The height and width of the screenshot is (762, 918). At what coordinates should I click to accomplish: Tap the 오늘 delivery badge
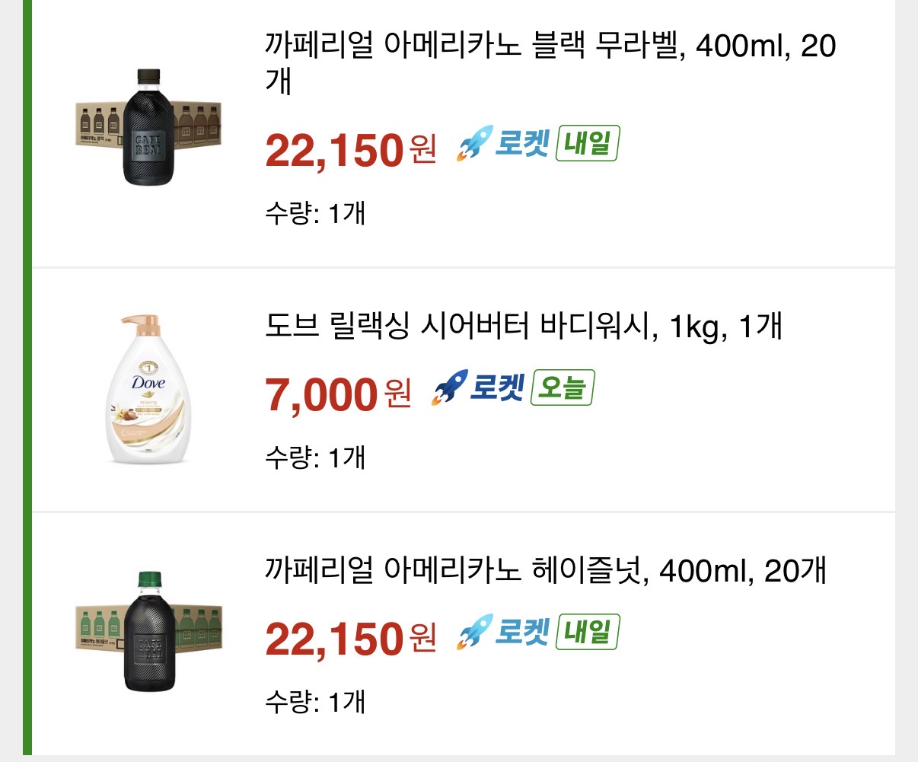coord(562,388)
